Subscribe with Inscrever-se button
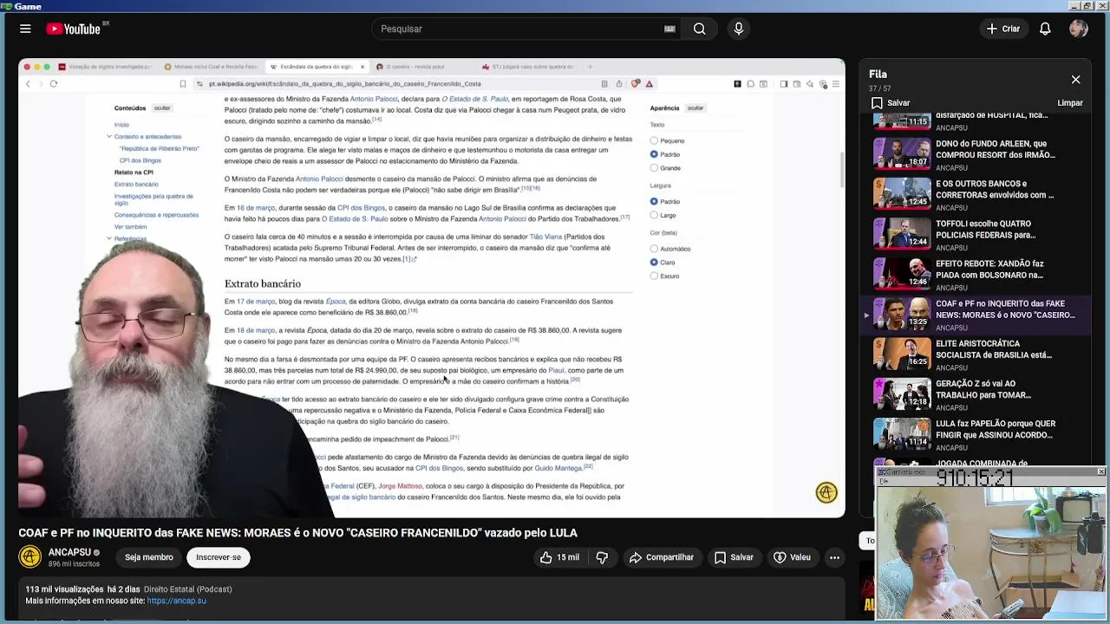 coord(219,557)
